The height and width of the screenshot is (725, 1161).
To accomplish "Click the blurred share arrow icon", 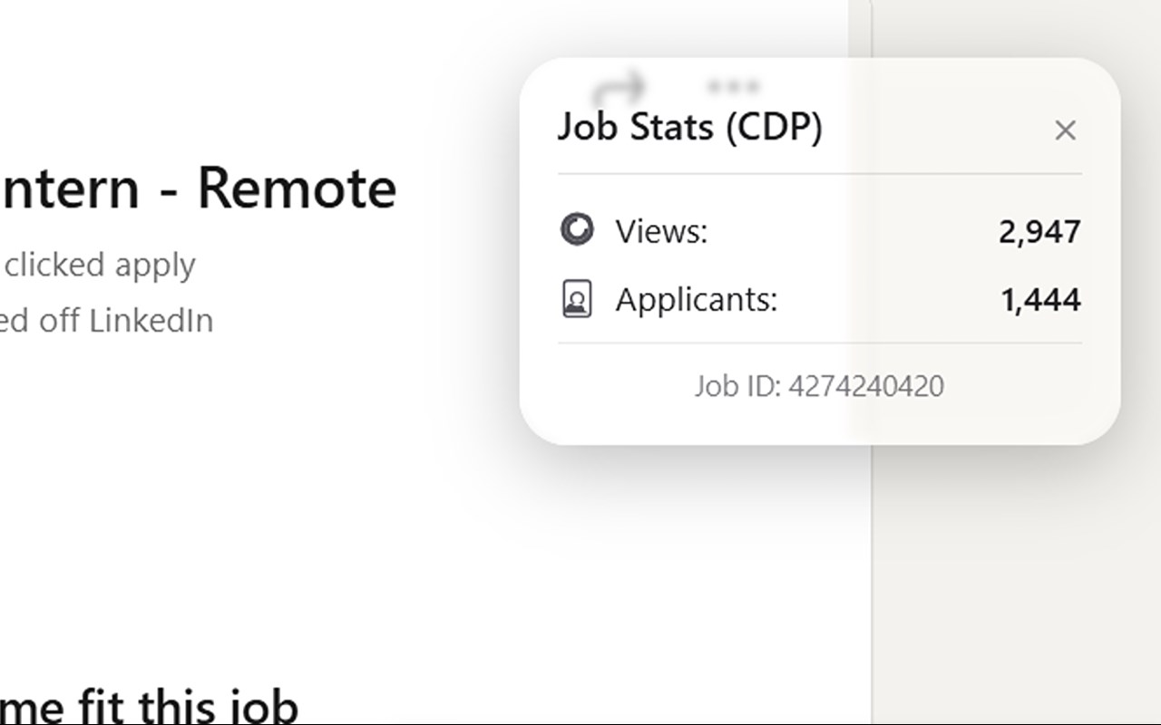I will [x=620, y=88].
